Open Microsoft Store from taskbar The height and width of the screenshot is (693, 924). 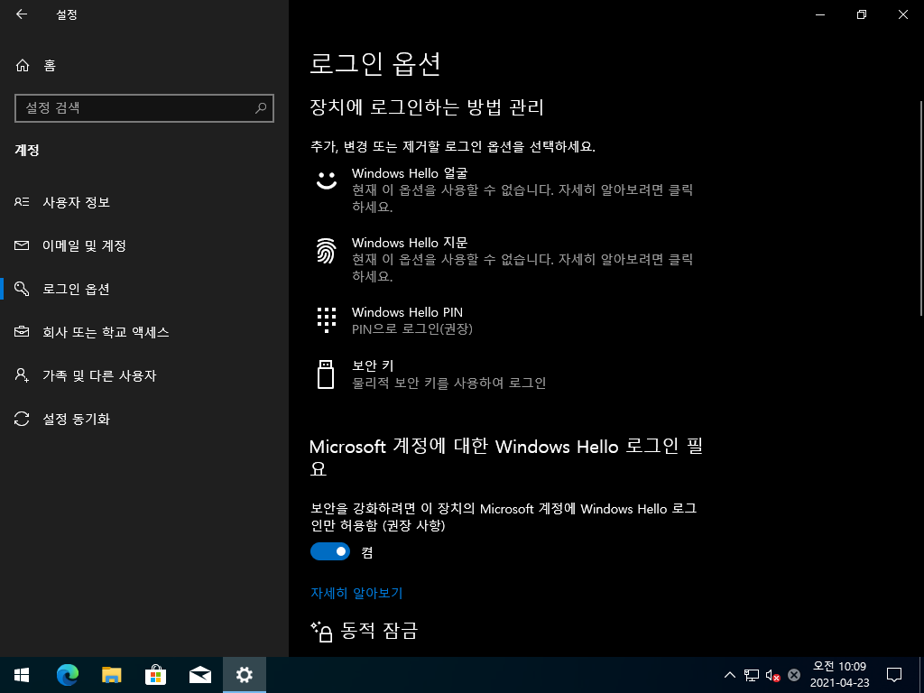[x=155, y=675]
